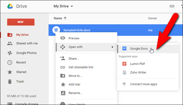Open the Trash section
This screenshot has width=183, height=105.
coord(20,82)
